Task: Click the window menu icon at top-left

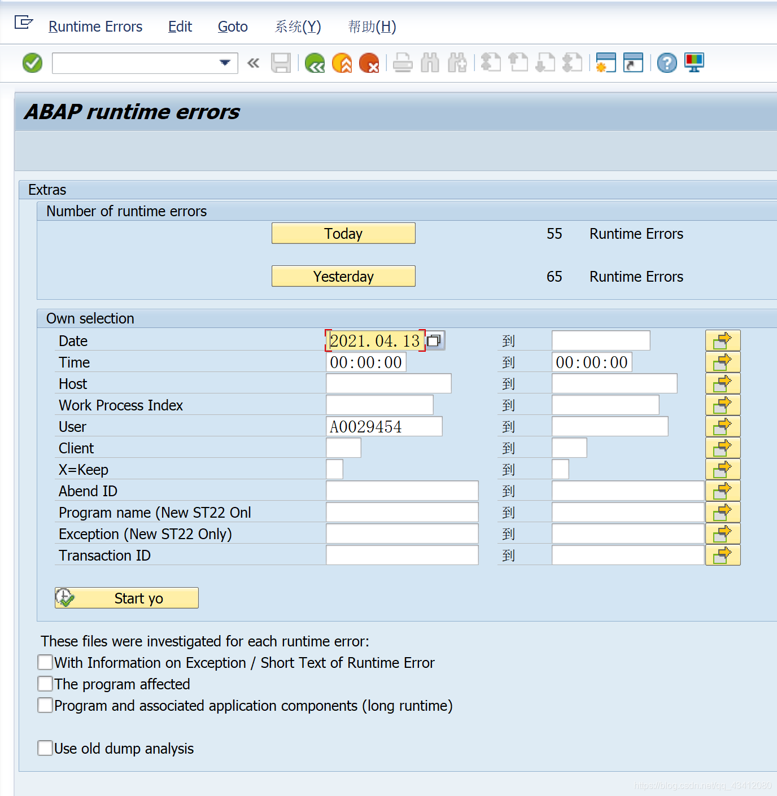Action: point(23,23)
